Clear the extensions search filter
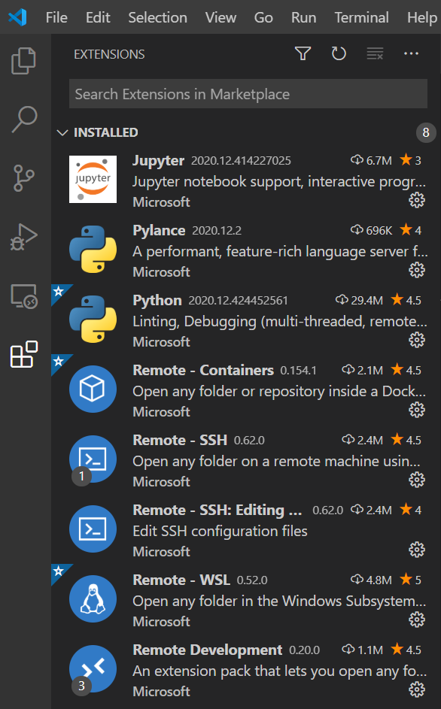 coord(375,53)
